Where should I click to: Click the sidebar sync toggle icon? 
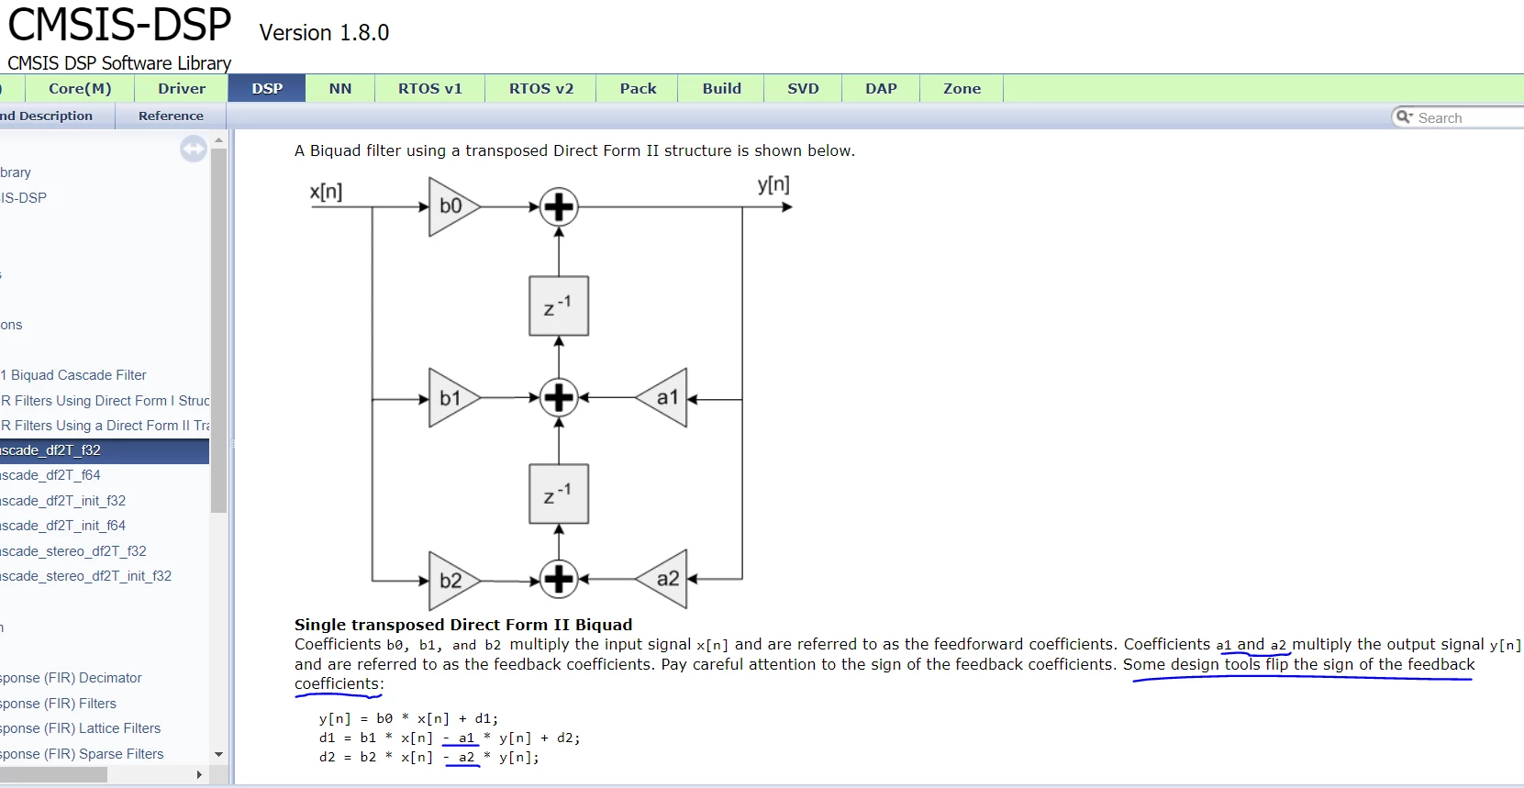coord(194,149)
